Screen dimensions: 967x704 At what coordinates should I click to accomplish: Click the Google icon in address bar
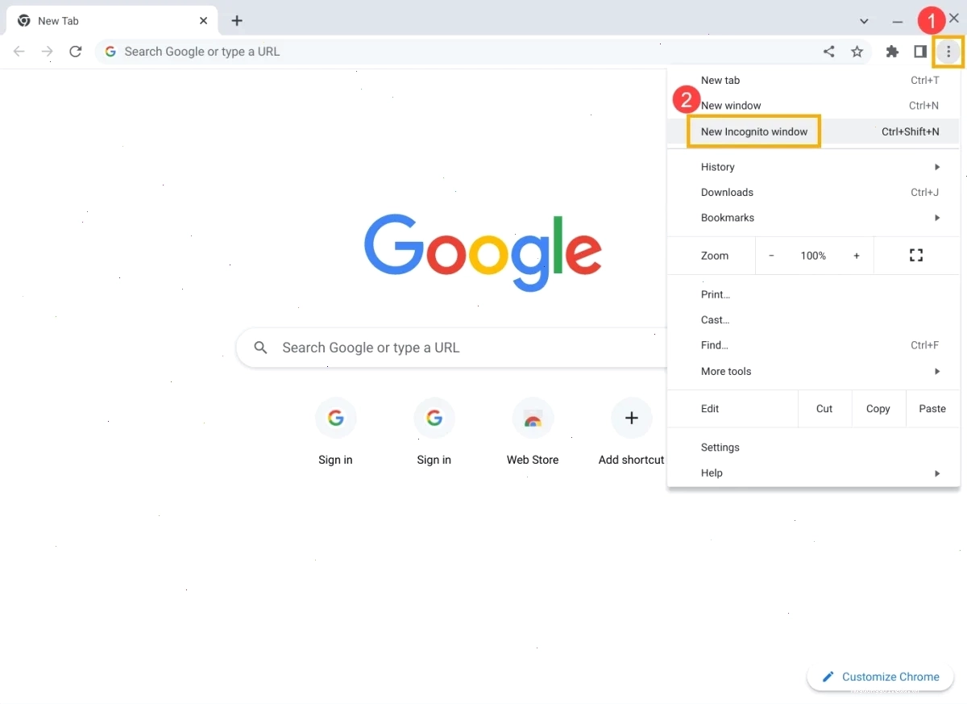[x=110, y=52]
